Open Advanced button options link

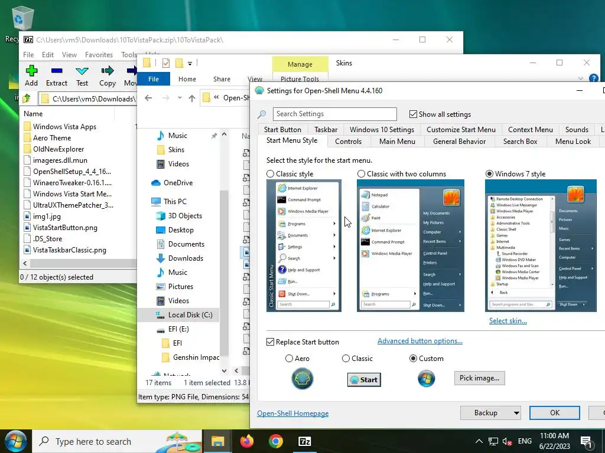(420, 341)
